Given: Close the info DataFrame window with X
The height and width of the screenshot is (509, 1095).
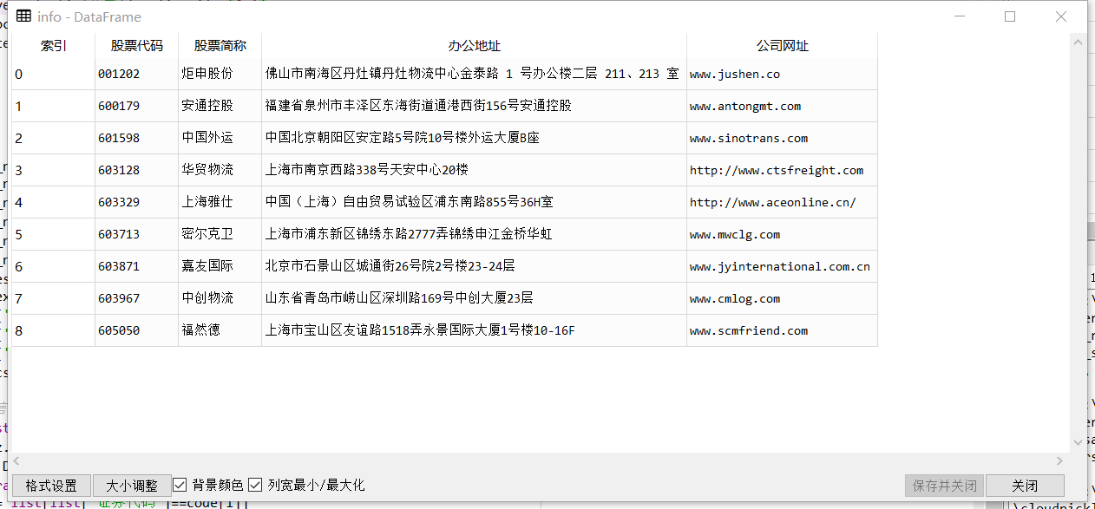Looking at the screenshot, I should point(1061,16).
